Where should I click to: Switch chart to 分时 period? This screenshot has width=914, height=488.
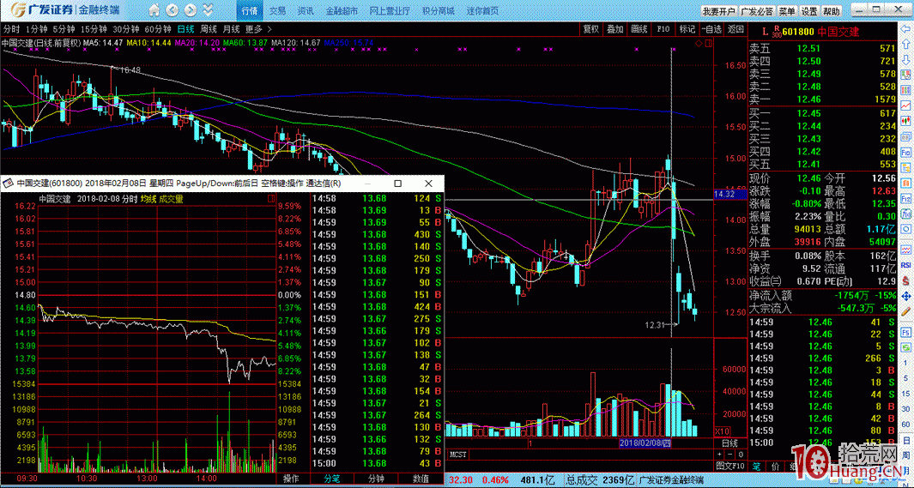11,28
